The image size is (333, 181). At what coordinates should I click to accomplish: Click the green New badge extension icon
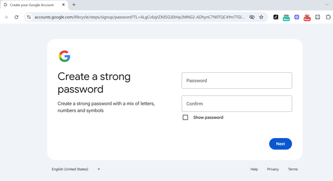286,17
